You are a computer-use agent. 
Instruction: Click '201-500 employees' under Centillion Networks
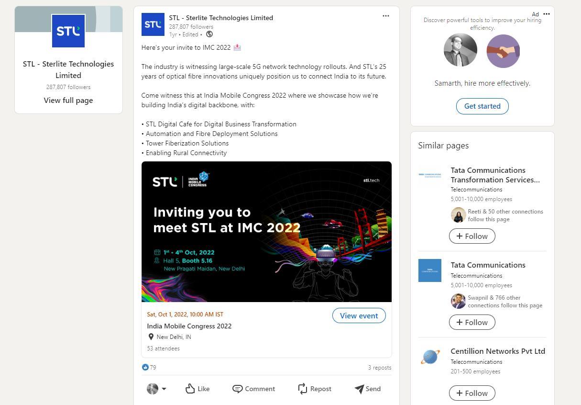tap(475, 371)
